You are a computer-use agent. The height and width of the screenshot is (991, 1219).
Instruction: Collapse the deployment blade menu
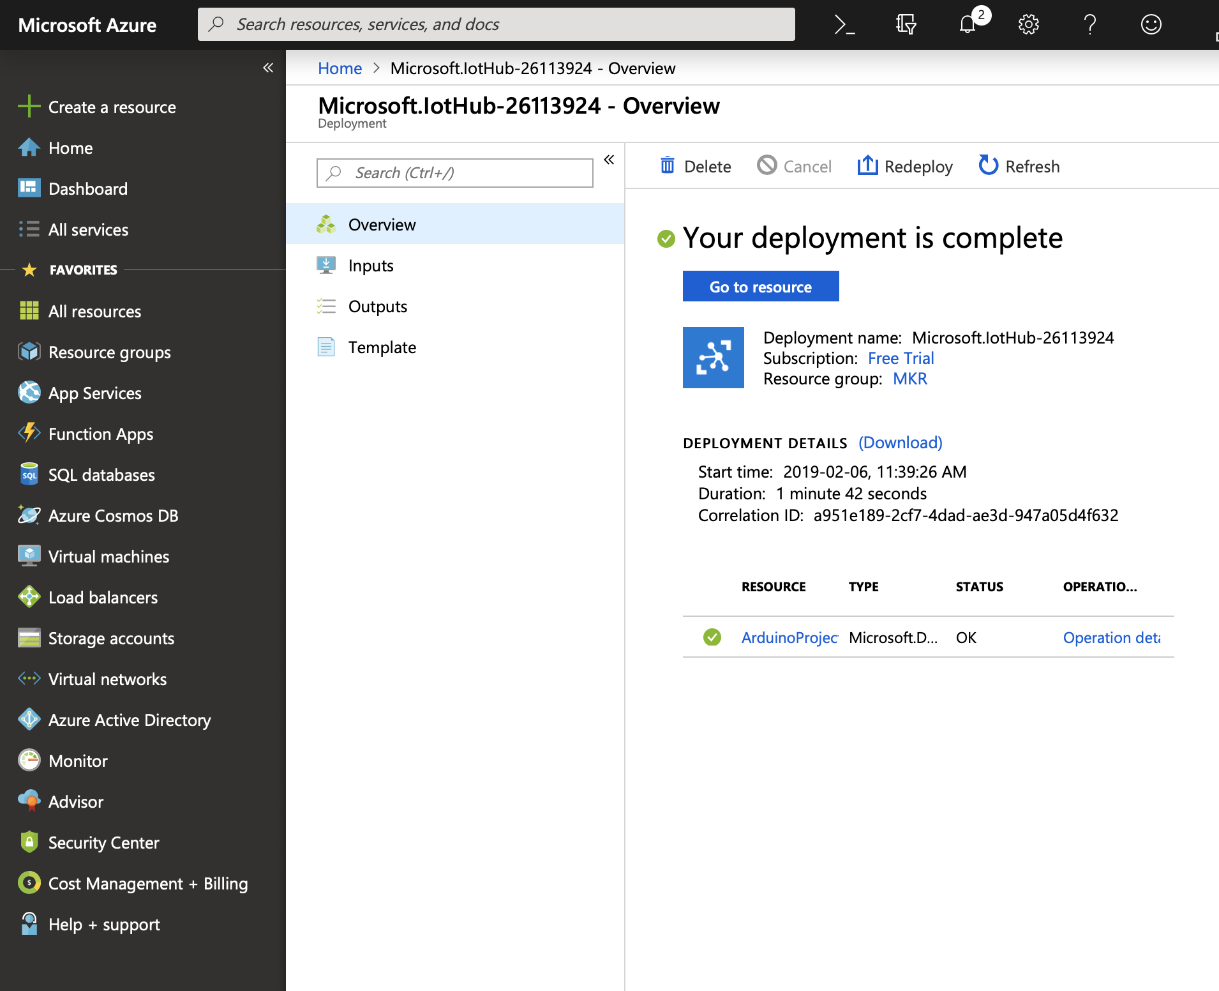(x=609, y=161)
